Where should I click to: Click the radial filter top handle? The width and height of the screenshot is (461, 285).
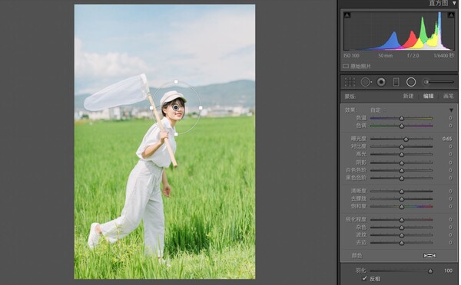pos(176,82)
